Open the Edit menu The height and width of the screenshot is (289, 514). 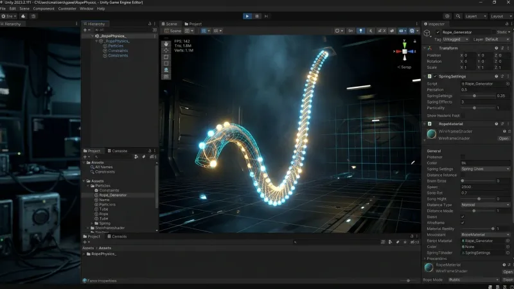(12, 8)
